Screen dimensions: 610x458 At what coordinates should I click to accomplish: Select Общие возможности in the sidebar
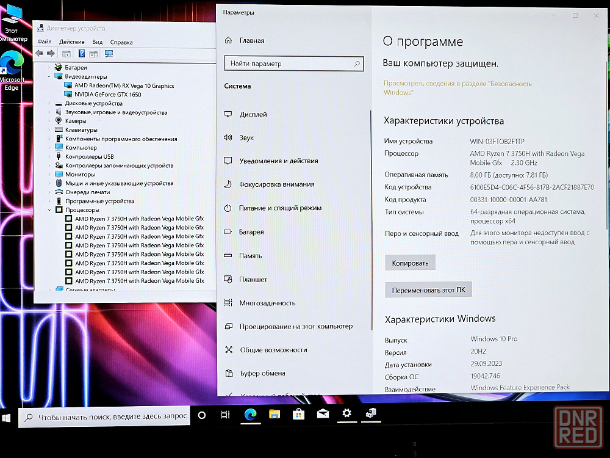click(265, 350)
